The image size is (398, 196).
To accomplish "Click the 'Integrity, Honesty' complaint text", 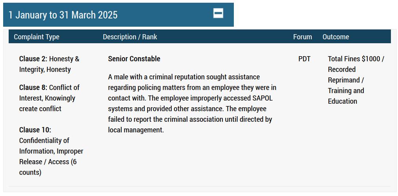I will click(45, 70).
